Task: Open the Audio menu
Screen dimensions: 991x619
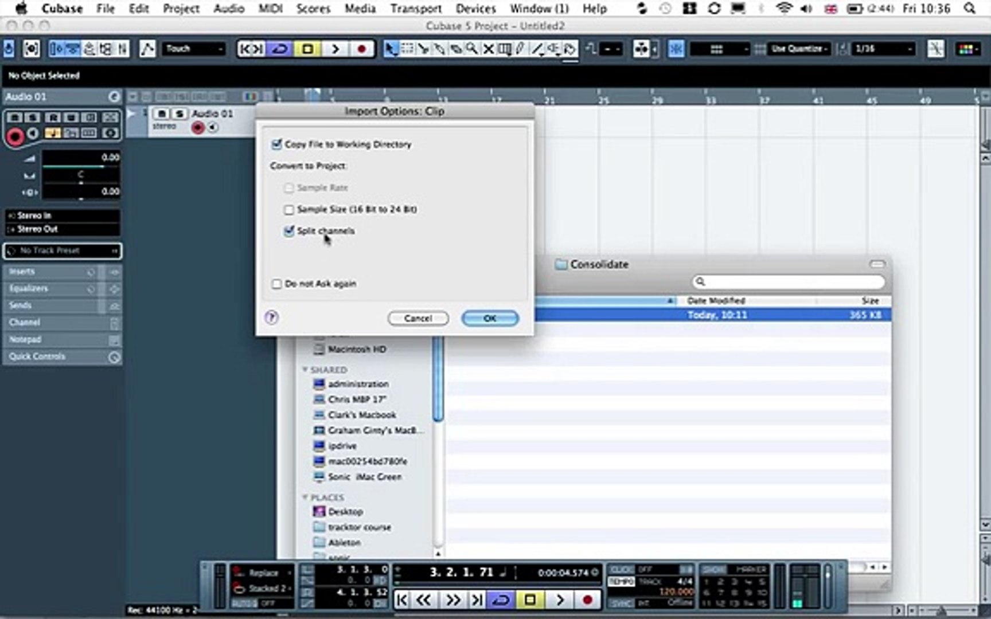Action: [x=229, y=9]
